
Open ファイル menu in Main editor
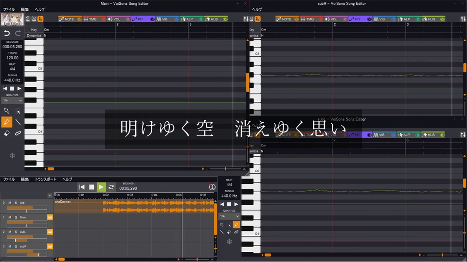(9, 10)
